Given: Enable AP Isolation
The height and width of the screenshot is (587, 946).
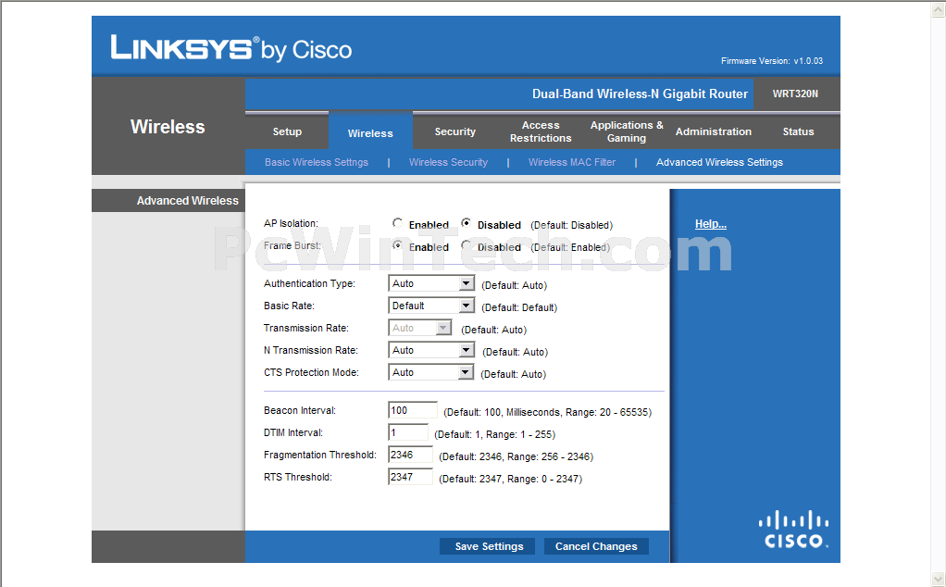Looking at the screenshot, I should [x=398, y=223].
